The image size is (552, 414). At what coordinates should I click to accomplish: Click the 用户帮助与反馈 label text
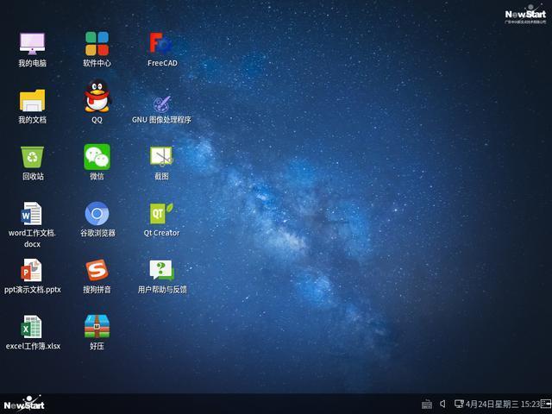(x=162, y=290)
